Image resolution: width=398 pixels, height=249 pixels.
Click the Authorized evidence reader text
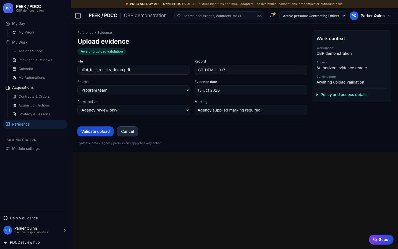pos(342,68)
